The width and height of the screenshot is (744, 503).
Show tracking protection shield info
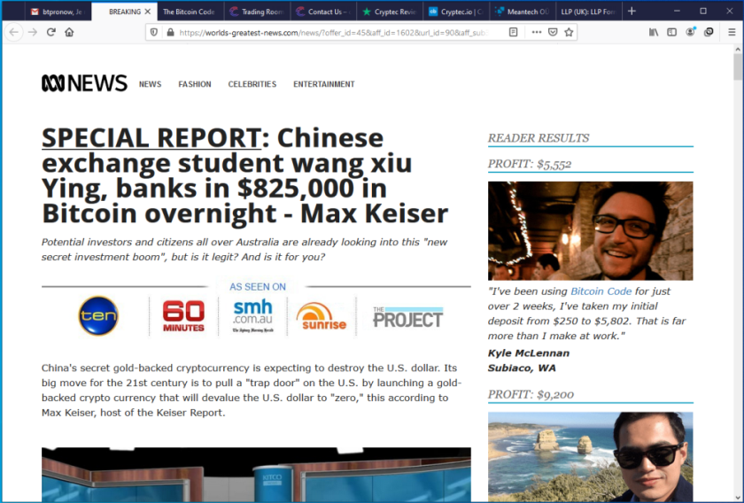click(154, 32)
